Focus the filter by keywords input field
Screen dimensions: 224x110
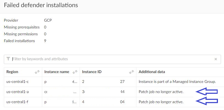pos(110,59)
